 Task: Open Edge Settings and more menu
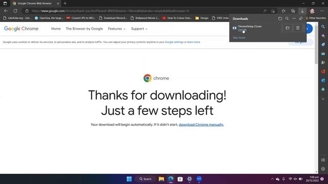click(322, 11)
